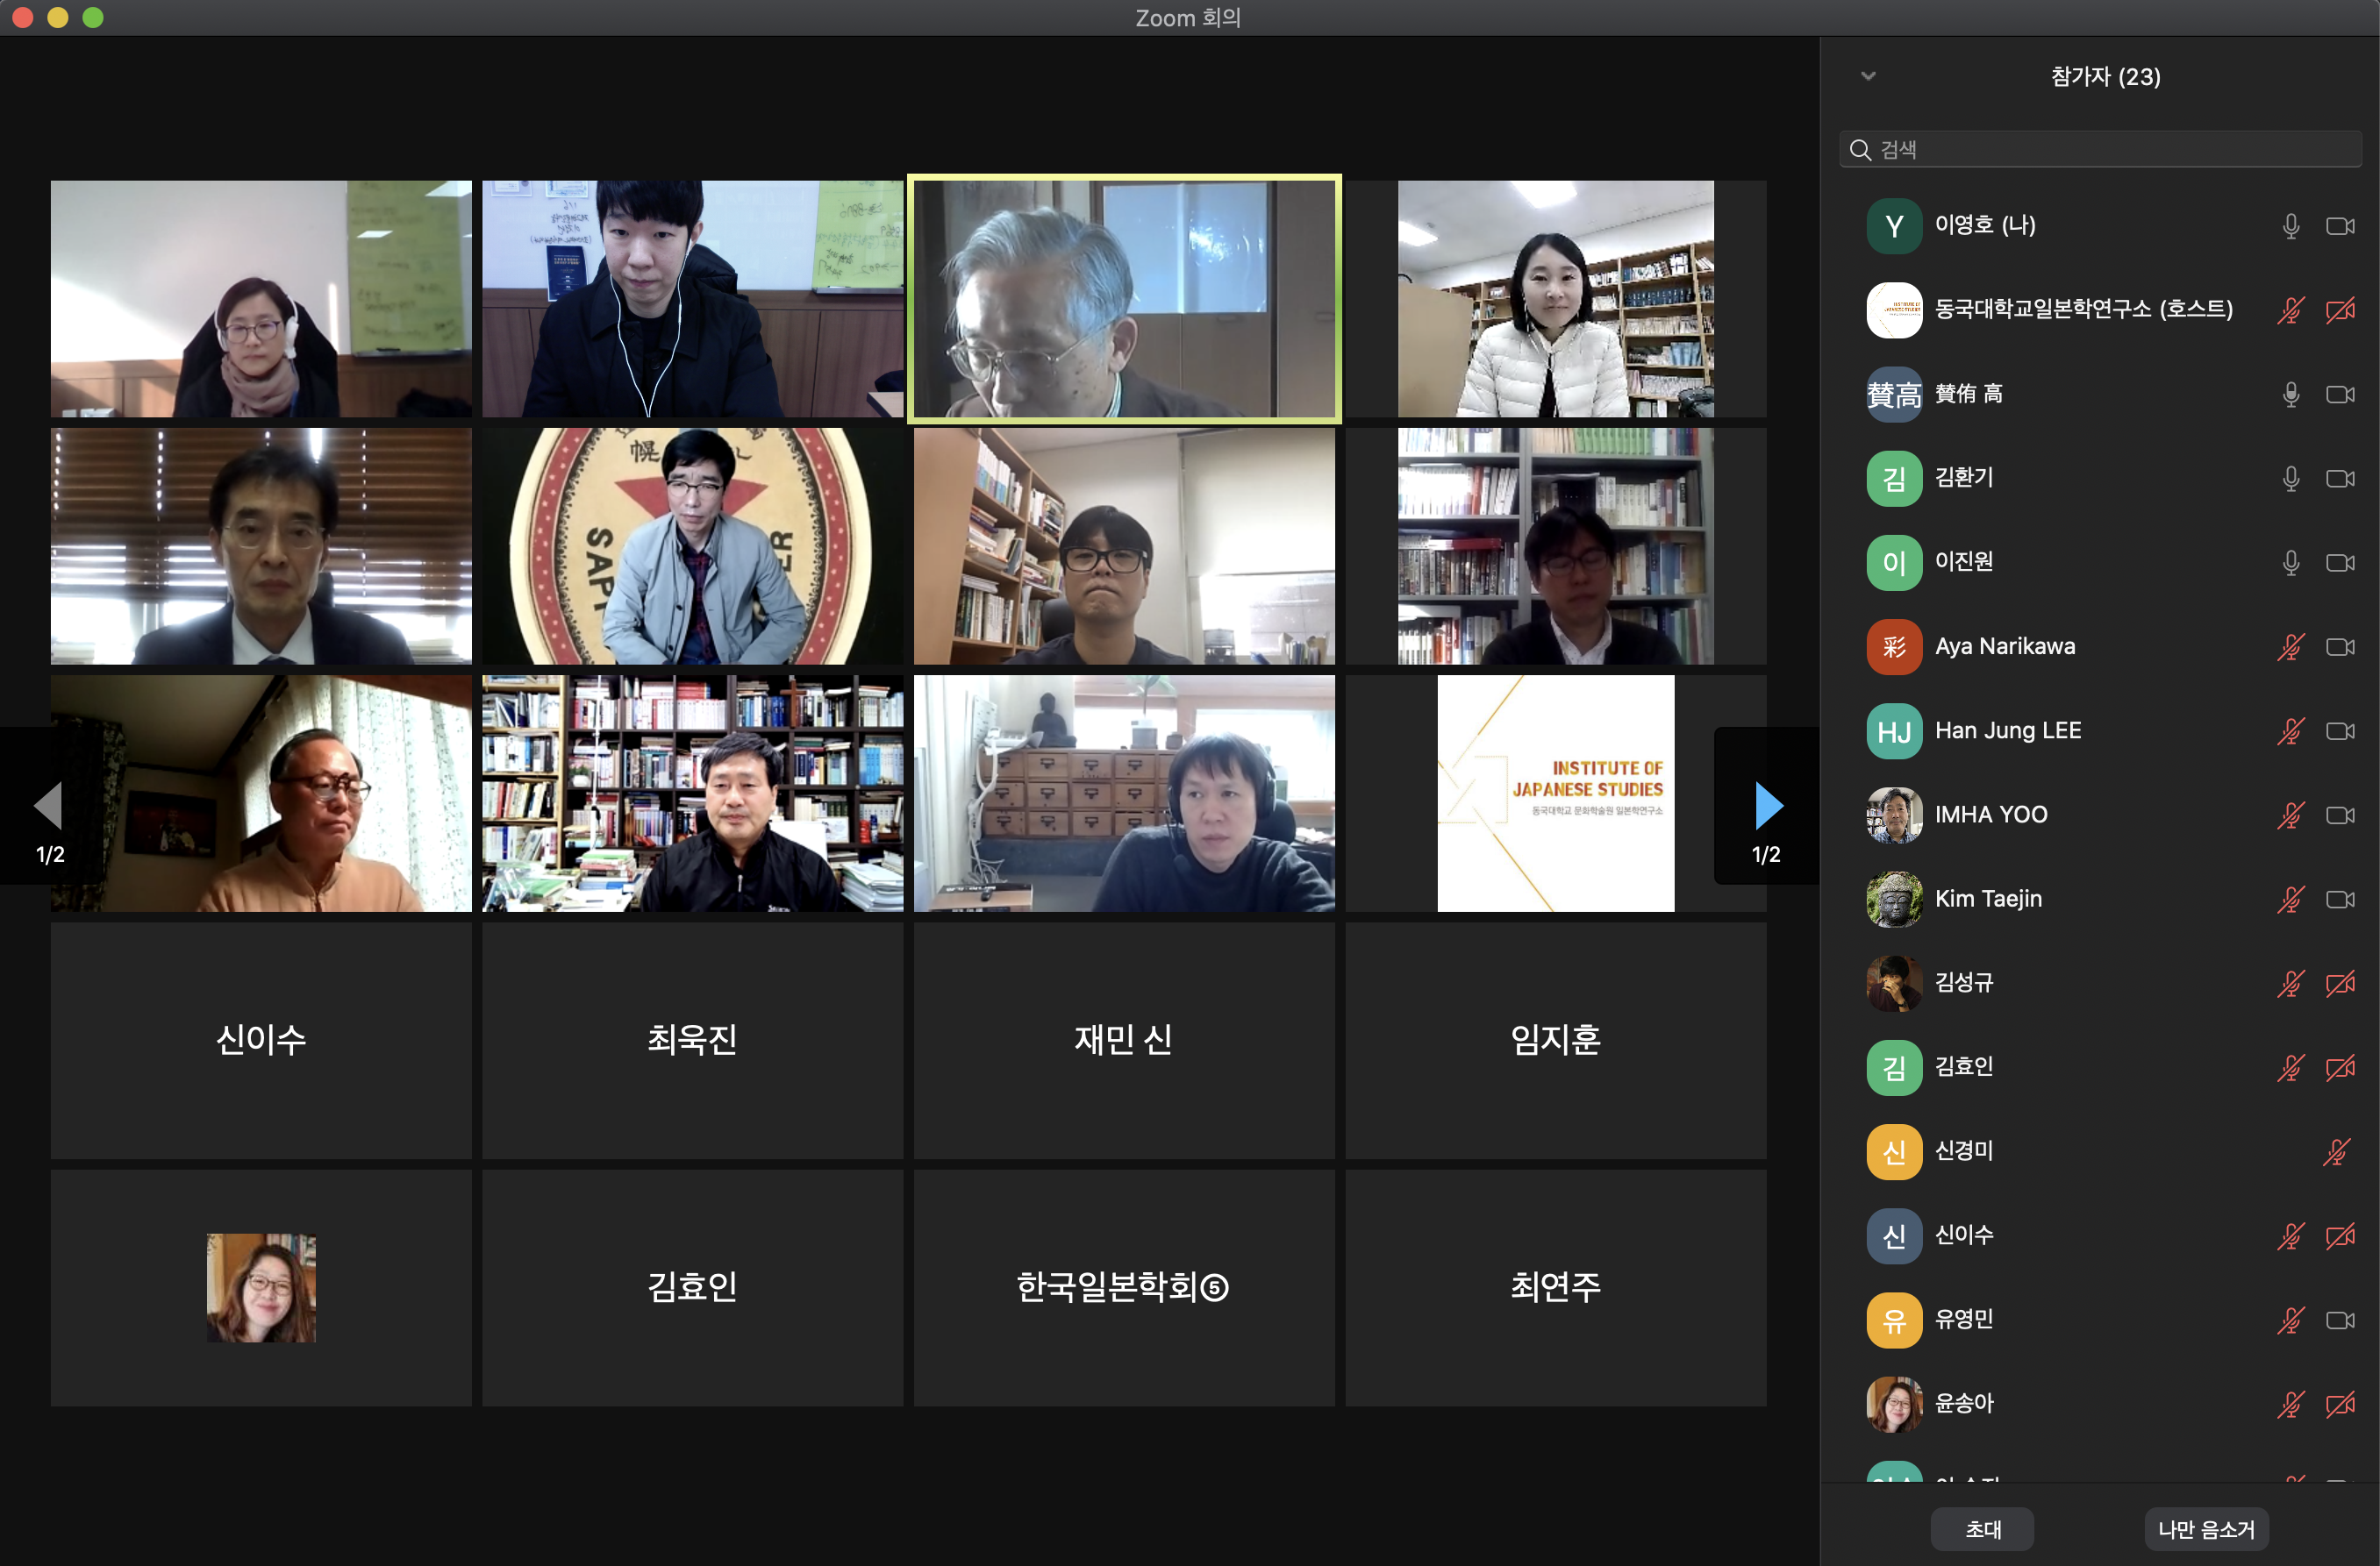The width and height of the screenshot is (2380, 1566).
Task: Click microphone icon for 贊侑 高
Action: pos(2291,394)
